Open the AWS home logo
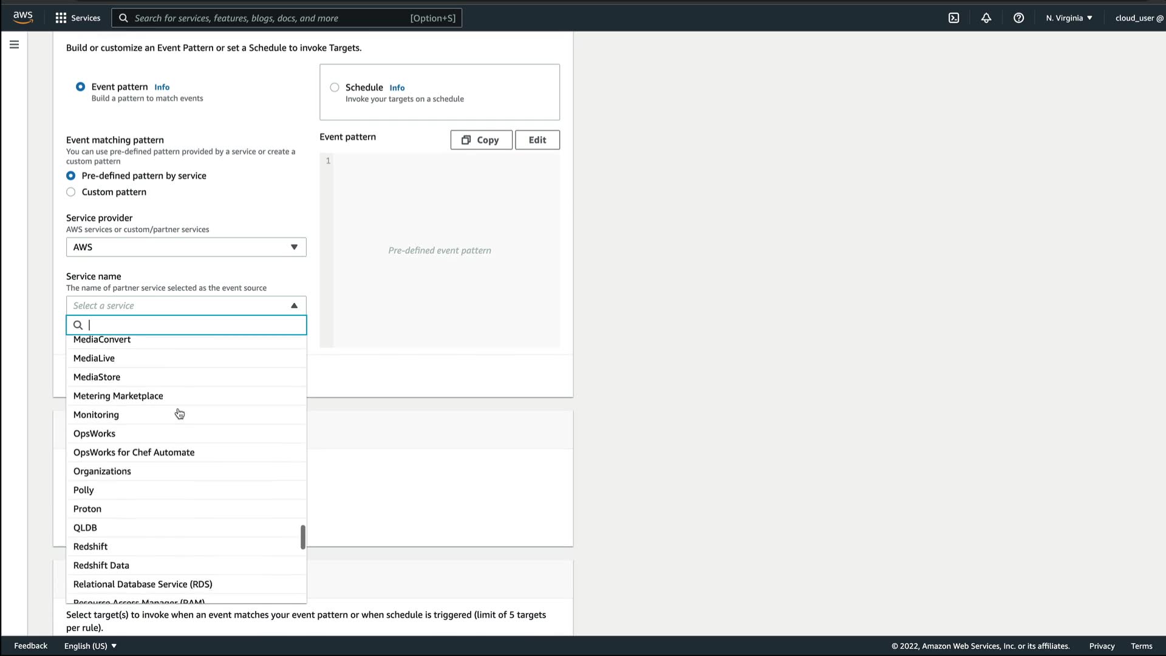Viewport: 1166px width, 656px height. 22,17
